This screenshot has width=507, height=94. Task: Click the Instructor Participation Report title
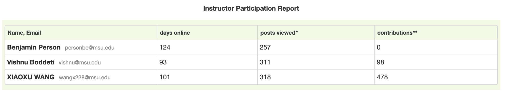tap(251, 9)
